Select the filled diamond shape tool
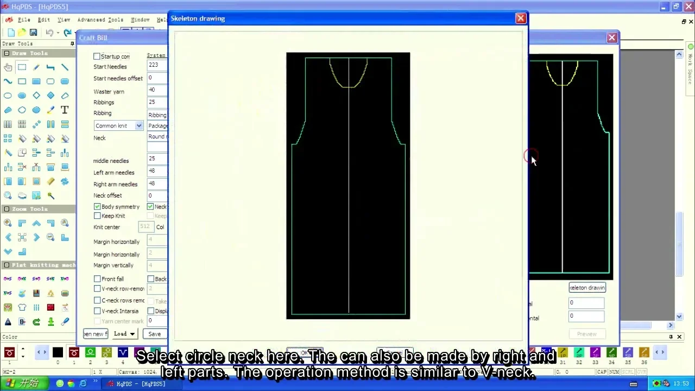695x391 pixels. click(x=50, y=96)
